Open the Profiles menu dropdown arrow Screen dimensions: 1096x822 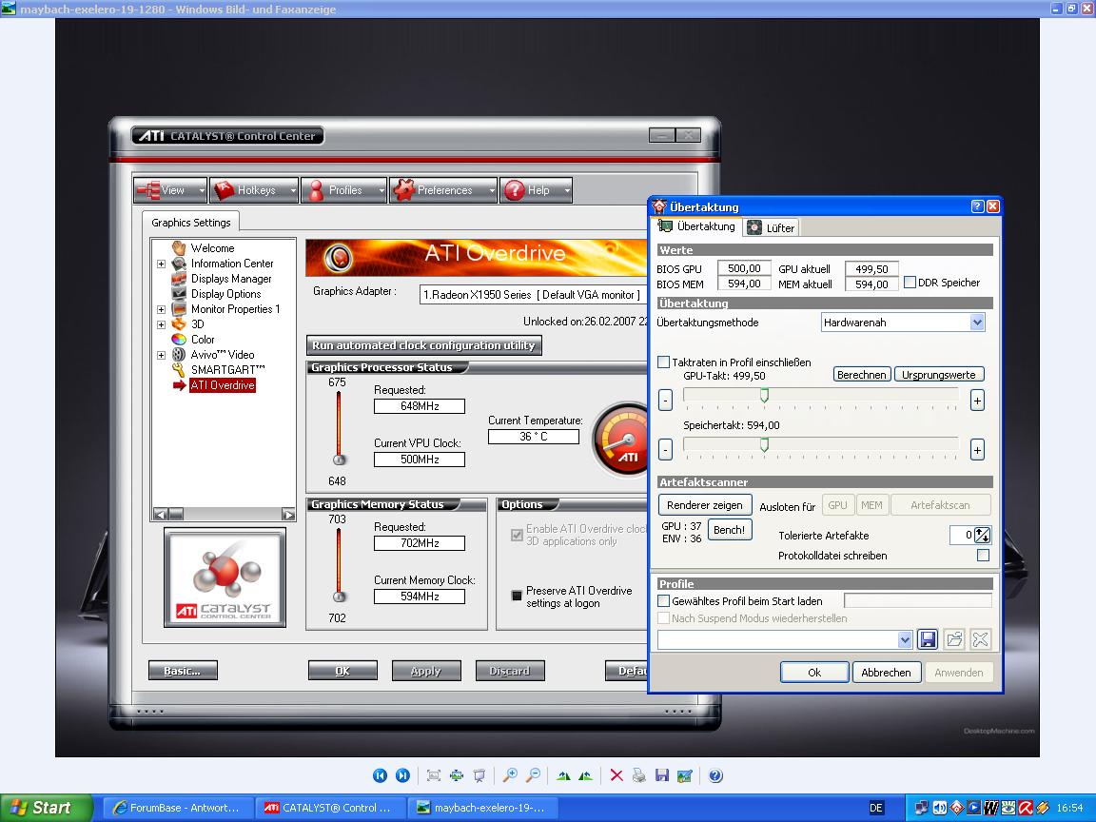[382, 190]
